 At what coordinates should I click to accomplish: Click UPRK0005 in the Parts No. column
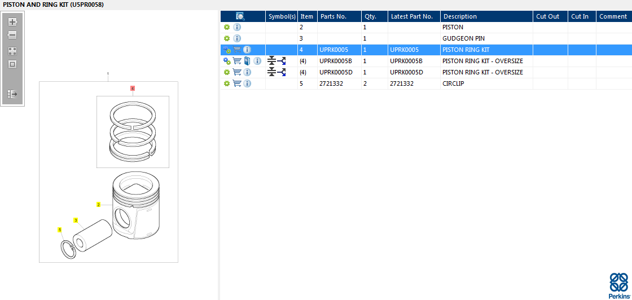[x=333, y=50]
